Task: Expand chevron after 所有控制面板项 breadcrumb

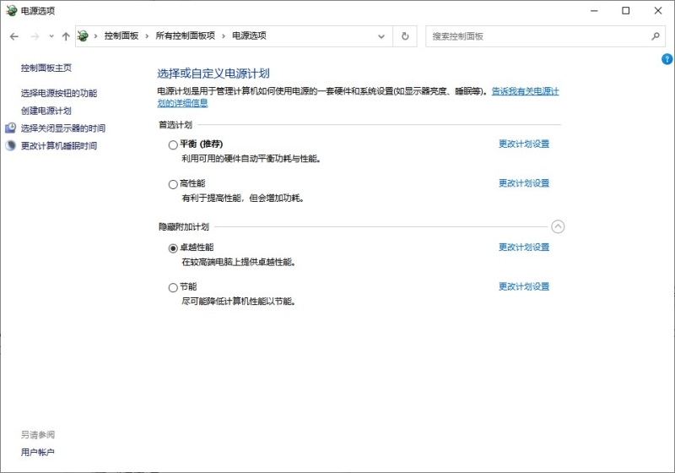Action: [x=224, y=36]
